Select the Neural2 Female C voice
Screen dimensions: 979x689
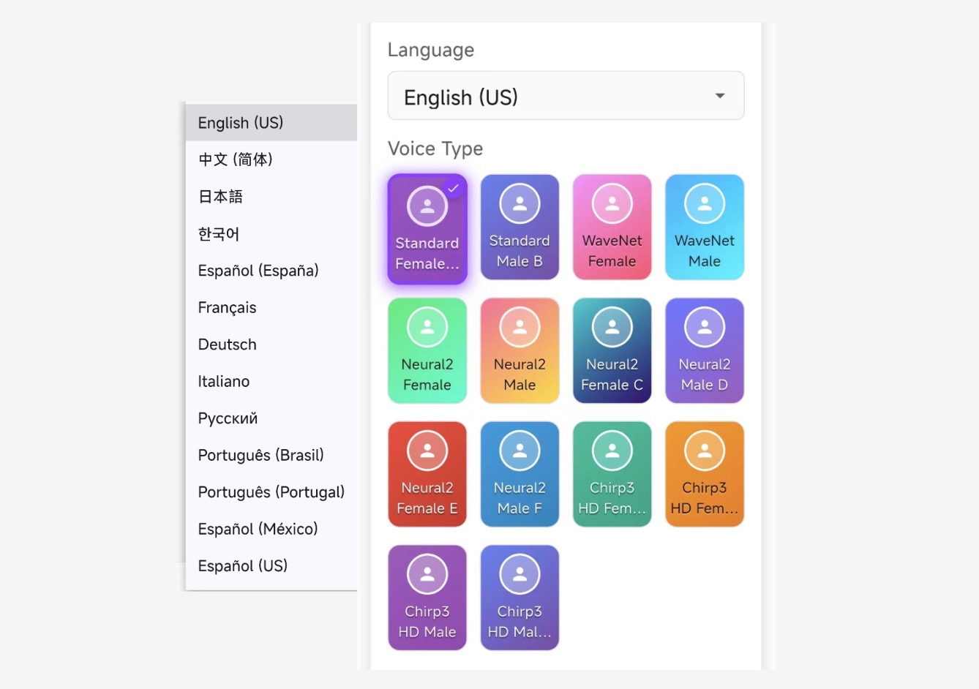point(612,350)
